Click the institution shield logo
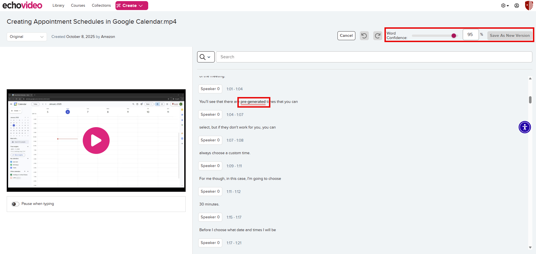This screenshot has width=536, height=254. click(x=529, y=5)
